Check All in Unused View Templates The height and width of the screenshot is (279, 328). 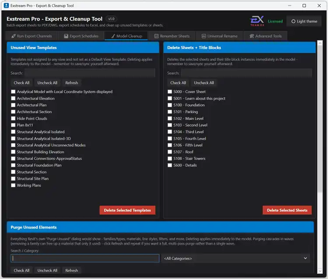click(x=21, y=83)
